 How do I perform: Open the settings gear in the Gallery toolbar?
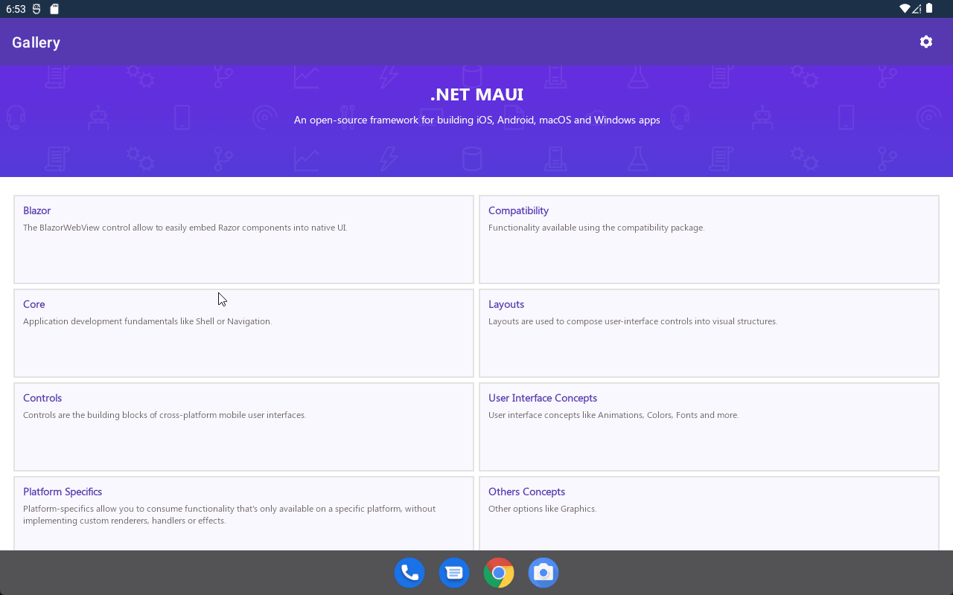[925, 42]
